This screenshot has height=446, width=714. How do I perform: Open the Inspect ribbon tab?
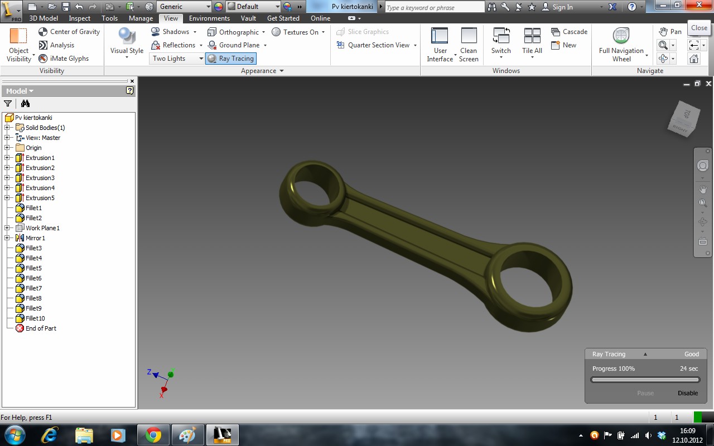[x=79, y=18]
